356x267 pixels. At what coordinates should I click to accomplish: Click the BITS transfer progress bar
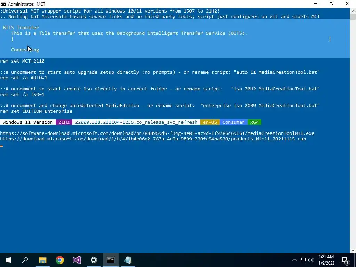pos(171,39)
